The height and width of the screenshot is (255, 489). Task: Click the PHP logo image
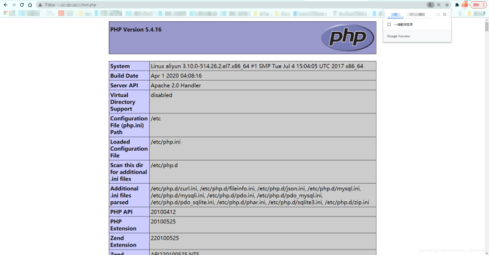pyautogui.click(x=347, y=38)
